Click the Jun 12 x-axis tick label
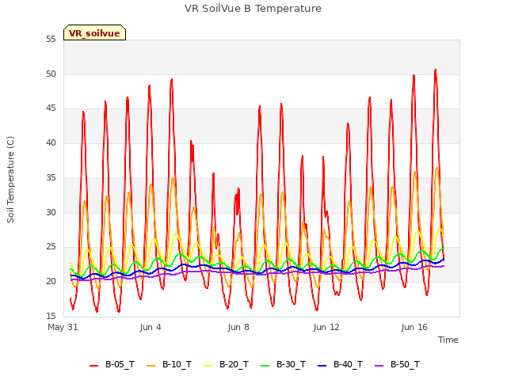Screen dimensions: 507x380 coord(326,327)
